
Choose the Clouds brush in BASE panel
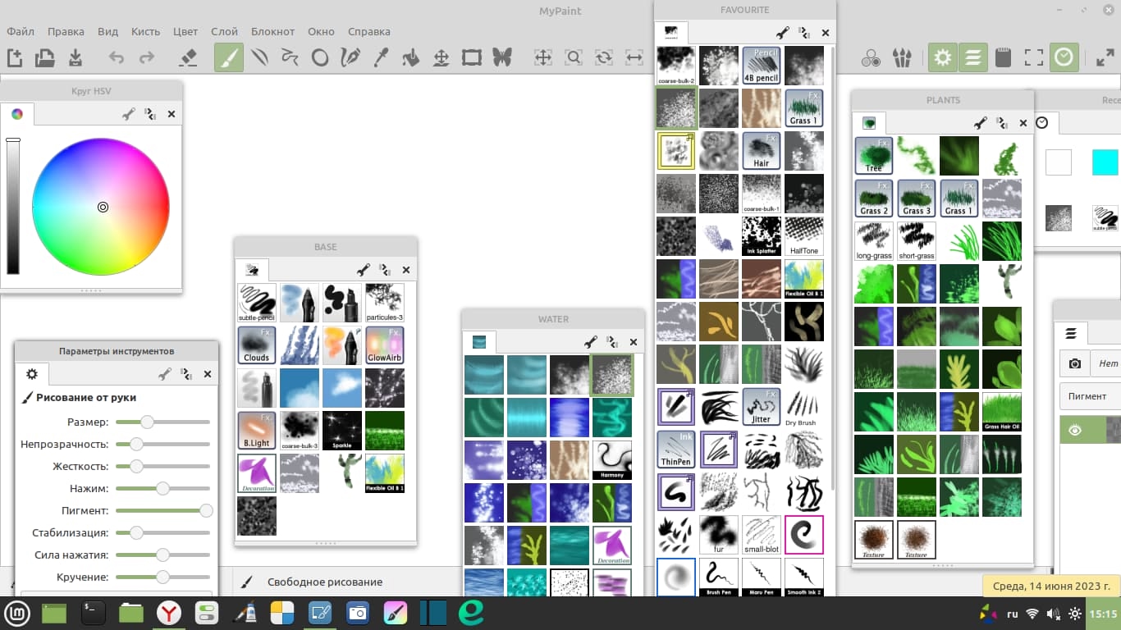click(257, 345)
